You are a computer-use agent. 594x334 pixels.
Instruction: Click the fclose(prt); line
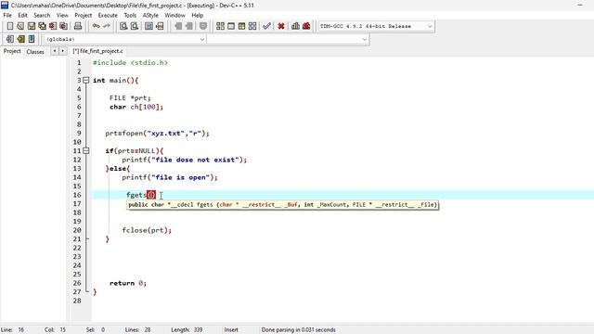[x=147, y=230]
